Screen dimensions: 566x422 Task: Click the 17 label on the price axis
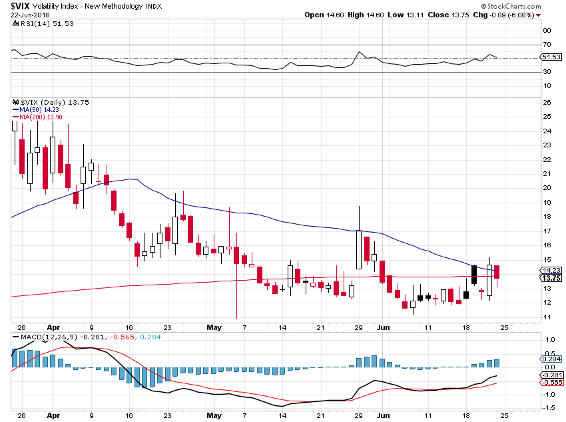click(547, 231)
